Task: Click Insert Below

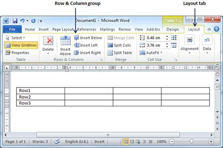Action: pyautogui.click(x=88, y=38)
